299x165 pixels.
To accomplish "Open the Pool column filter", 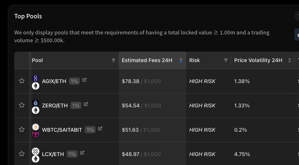I will tap(114, 60).
